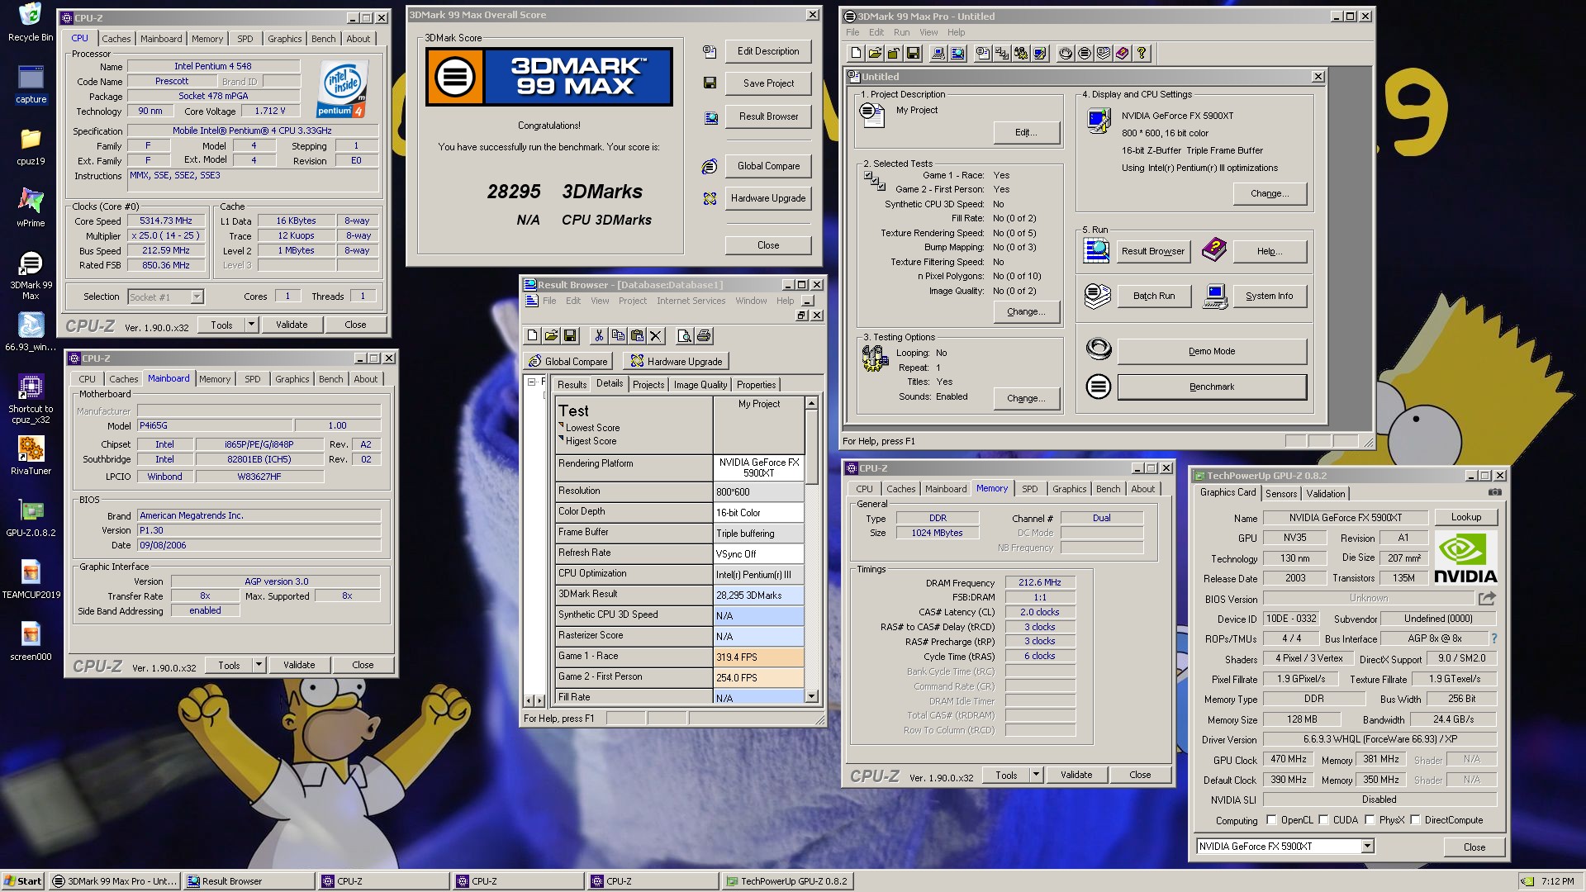Click TechPowerUp GPU-Z taskbar button
Image resolution: width=1586 pixels, height=892 pixels.
tap(787, 881)
